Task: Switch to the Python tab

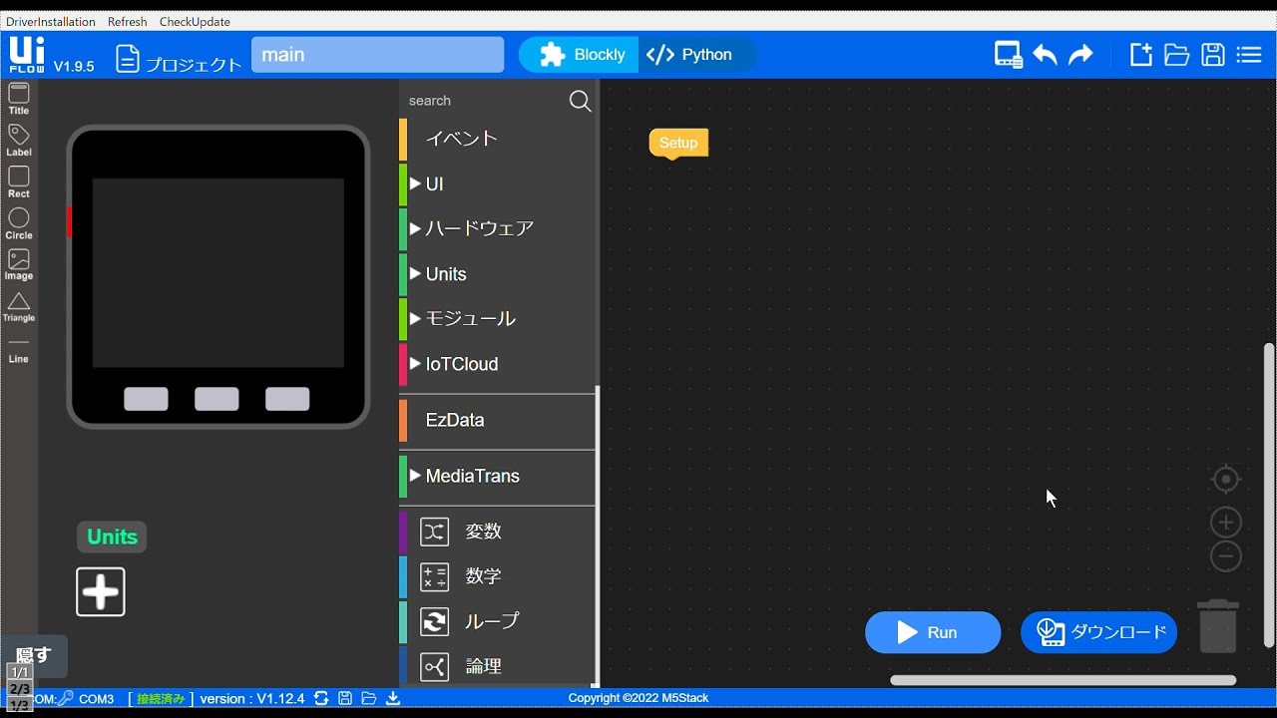Action: pos(696,55)
